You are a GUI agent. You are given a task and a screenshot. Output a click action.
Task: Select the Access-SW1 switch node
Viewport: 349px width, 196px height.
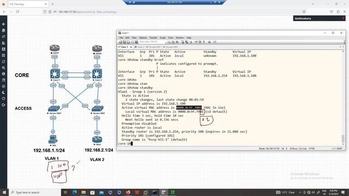point(54,108)
